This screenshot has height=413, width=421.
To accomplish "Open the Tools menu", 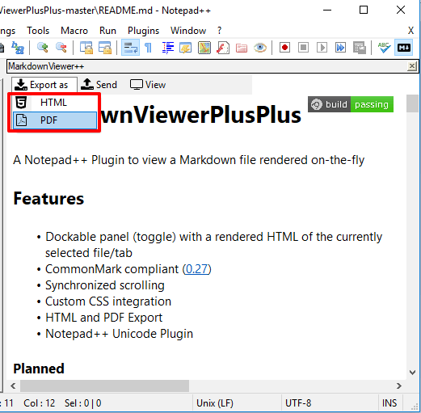I will click(38, 31).
